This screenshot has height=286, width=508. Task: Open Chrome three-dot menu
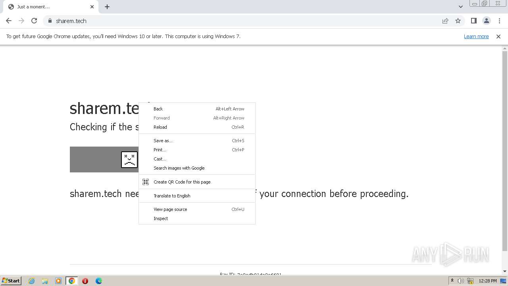(499, 21)
